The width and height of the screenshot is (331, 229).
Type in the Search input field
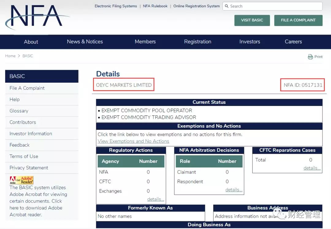tap(274, 6)
